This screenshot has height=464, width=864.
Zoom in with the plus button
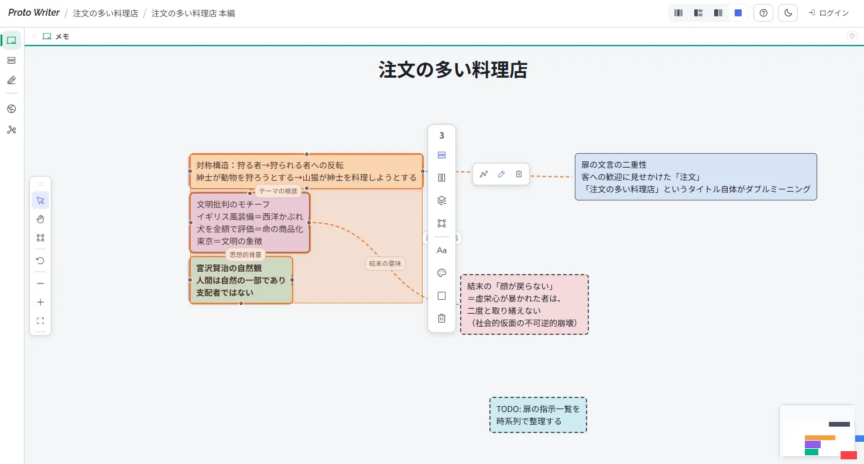(x=40, y=302)
